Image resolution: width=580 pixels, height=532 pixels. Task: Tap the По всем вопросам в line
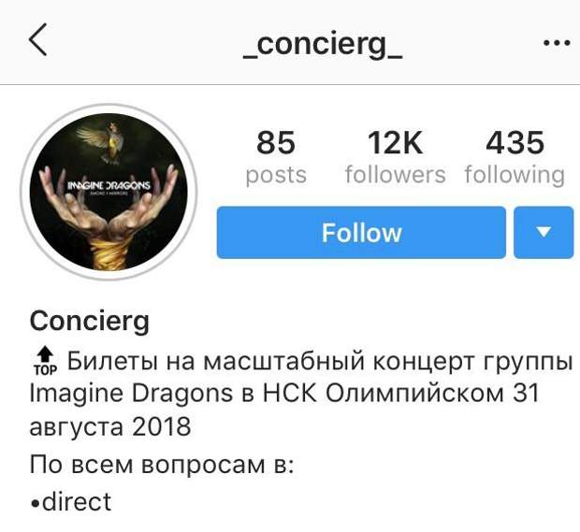162,465
